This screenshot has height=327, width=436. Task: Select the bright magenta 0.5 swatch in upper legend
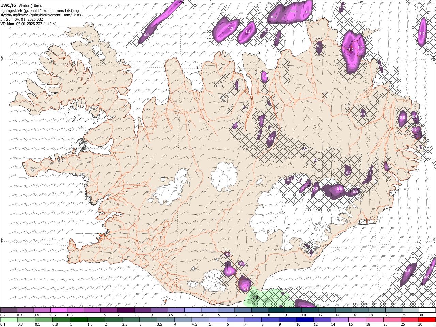59,310
